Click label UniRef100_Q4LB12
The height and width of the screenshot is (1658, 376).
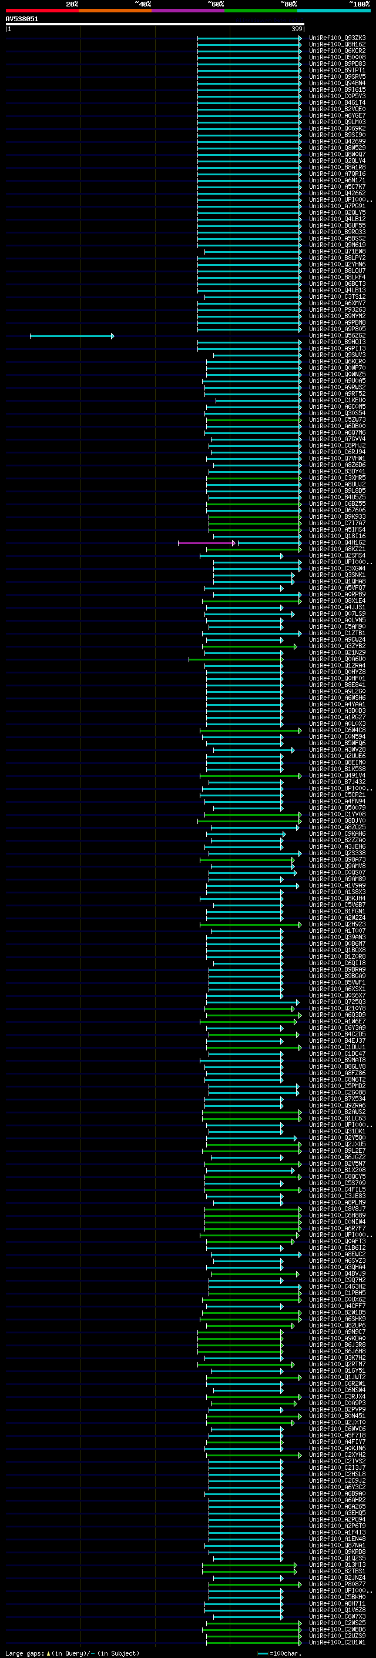coord(337,219)
